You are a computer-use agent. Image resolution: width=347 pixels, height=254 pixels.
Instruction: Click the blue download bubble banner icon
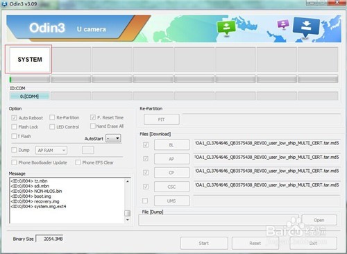point(306,27)
